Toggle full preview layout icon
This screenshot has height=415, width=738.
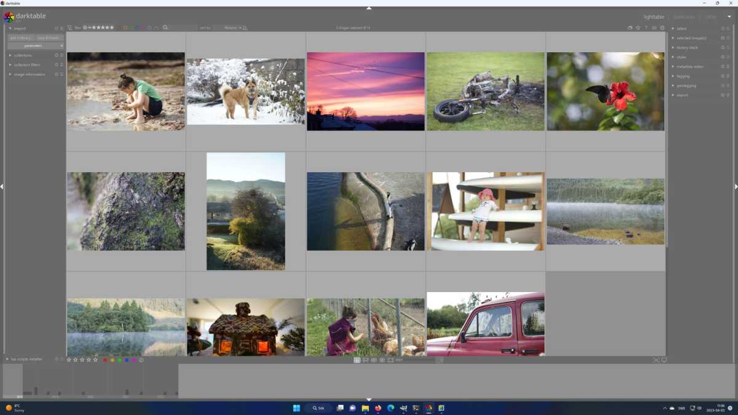point(391,360)
